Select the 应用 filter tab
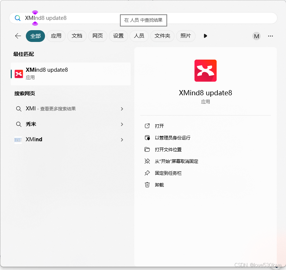The width and height of the screenshot is (286, 270). [56, 36]
